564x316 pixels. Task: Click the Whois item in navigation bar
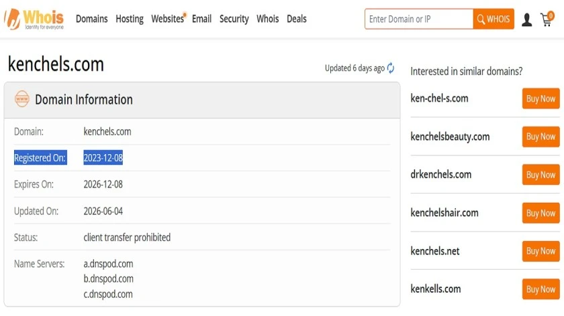click(268, 19)
